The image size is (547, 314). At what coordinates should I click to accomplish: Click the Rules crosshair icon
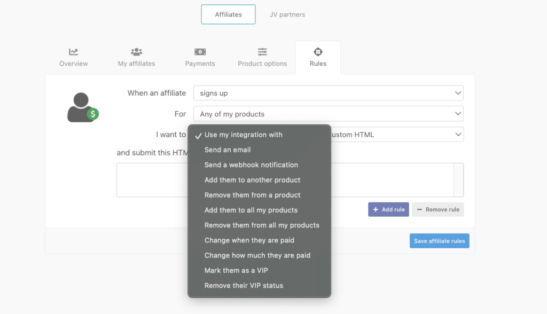pos(318,52)
